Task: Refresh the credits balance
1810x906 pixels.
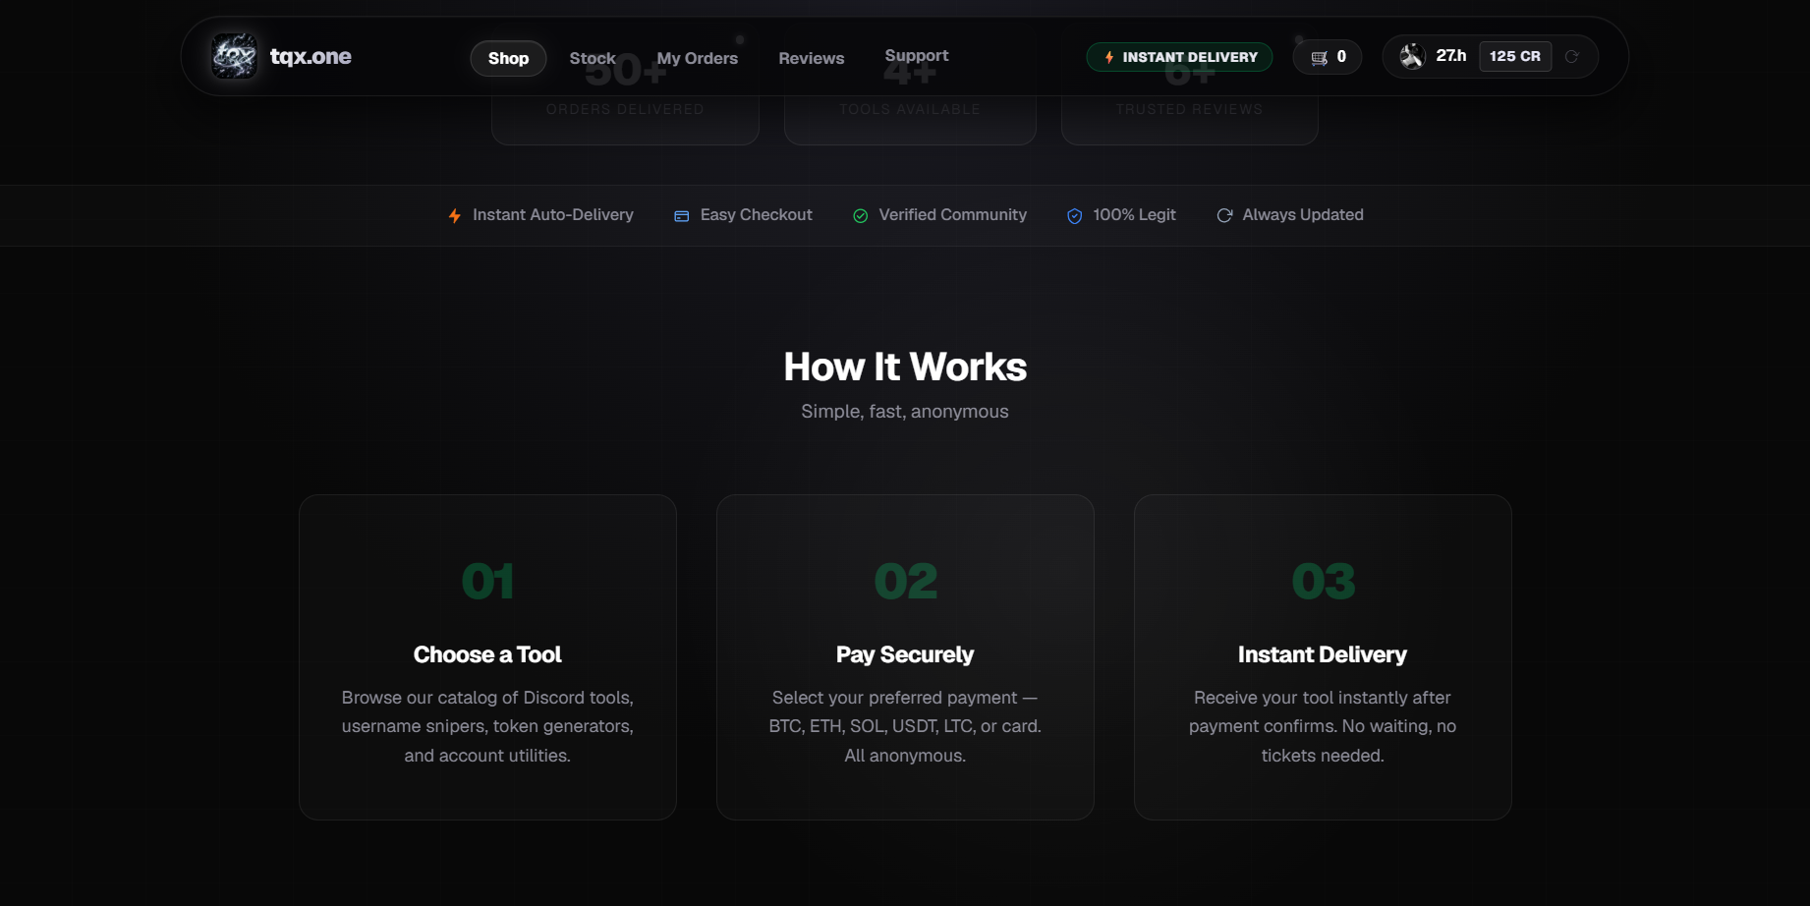Action: click(1571, 56)
